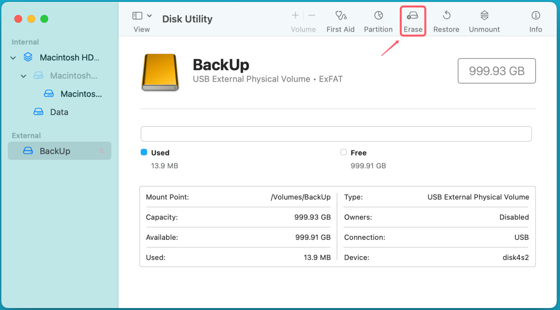
Task: Click the yellow external drive icon
Action: tap(160, 72)
